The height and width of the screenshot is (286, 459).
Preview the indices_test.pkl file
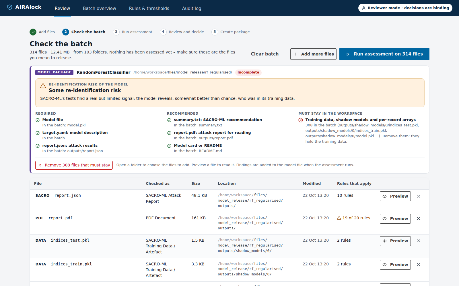click(x=395, y=241)
